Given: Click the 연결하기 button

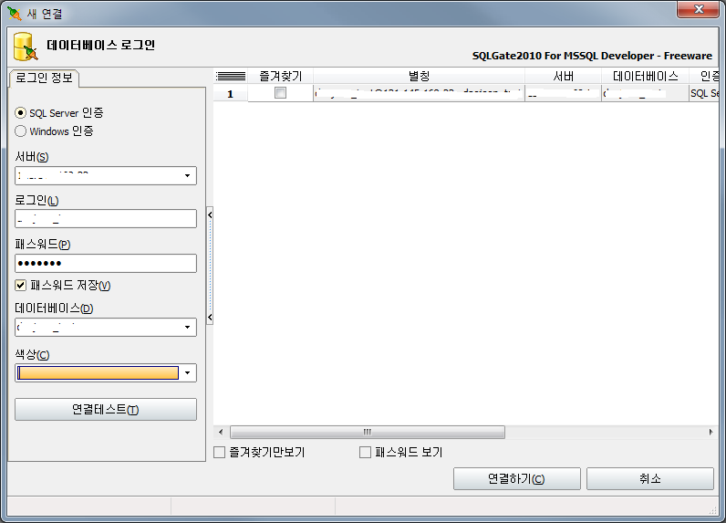Looking at the screenshot, I should click(x=517, y=478).
